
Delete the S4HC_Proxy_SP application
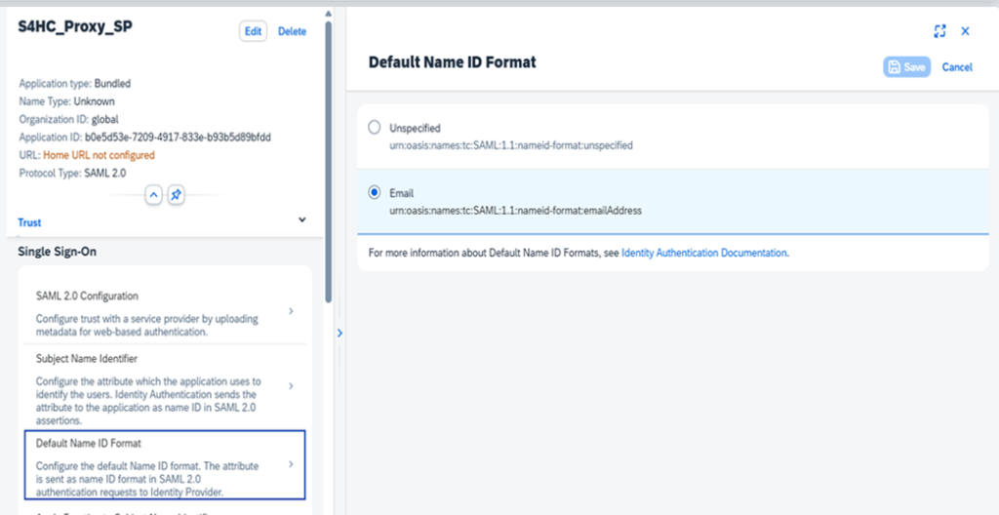tap(292, 31)
